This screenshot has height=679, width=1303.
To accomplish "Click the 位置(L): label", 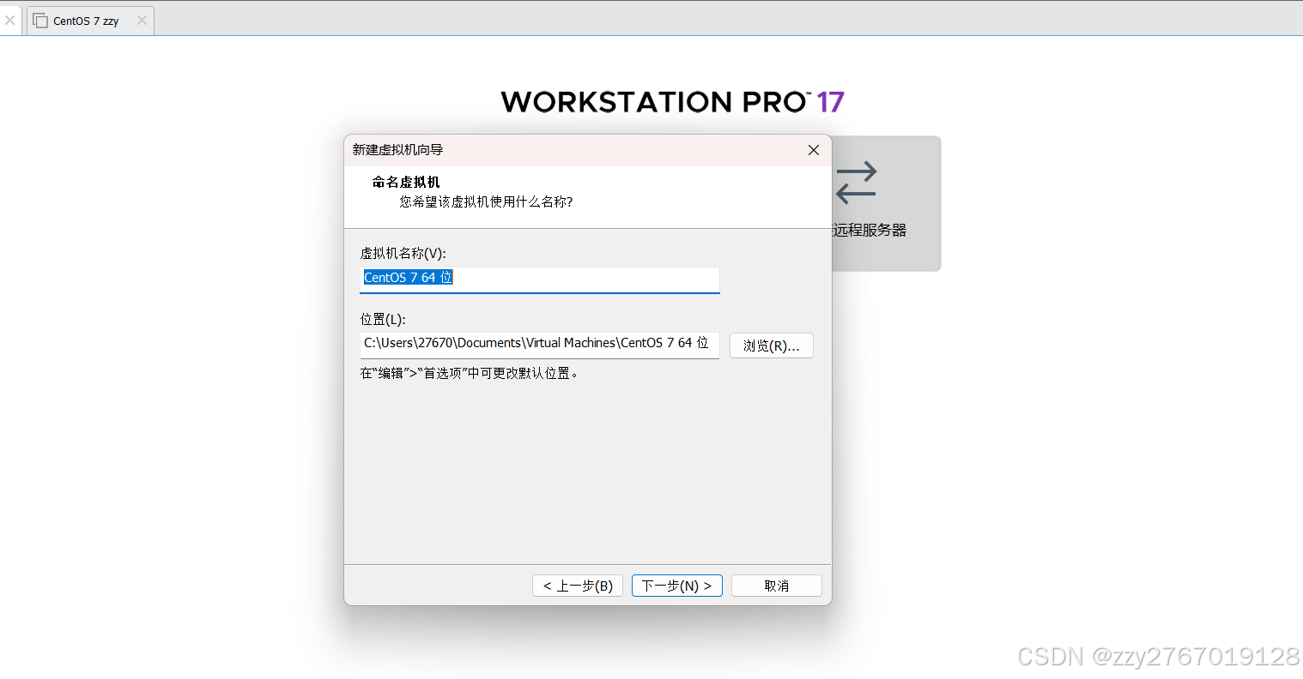I will coord(383,320).
